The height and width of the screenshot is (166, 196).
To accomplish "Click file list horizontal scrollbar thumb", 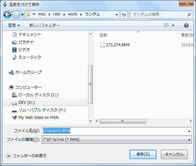I will tap(123, 121).
